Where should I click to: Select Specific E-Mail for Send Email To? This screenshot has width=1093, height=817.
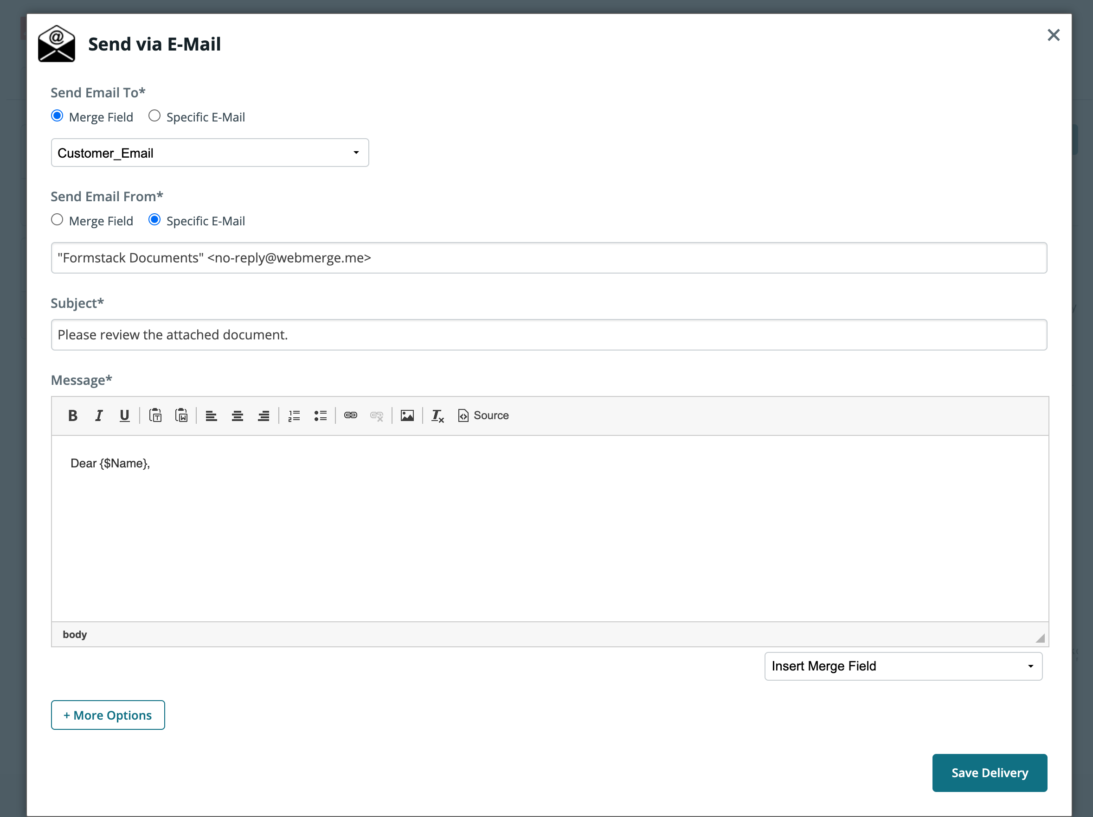(154, 115)
